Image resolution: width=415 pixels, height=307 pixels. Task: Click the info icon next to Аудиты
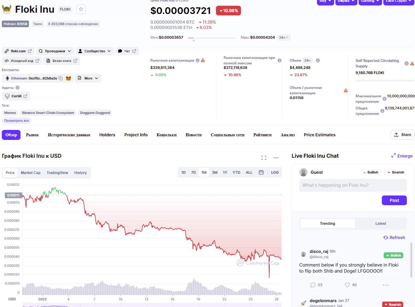click(x=17, y=88)
